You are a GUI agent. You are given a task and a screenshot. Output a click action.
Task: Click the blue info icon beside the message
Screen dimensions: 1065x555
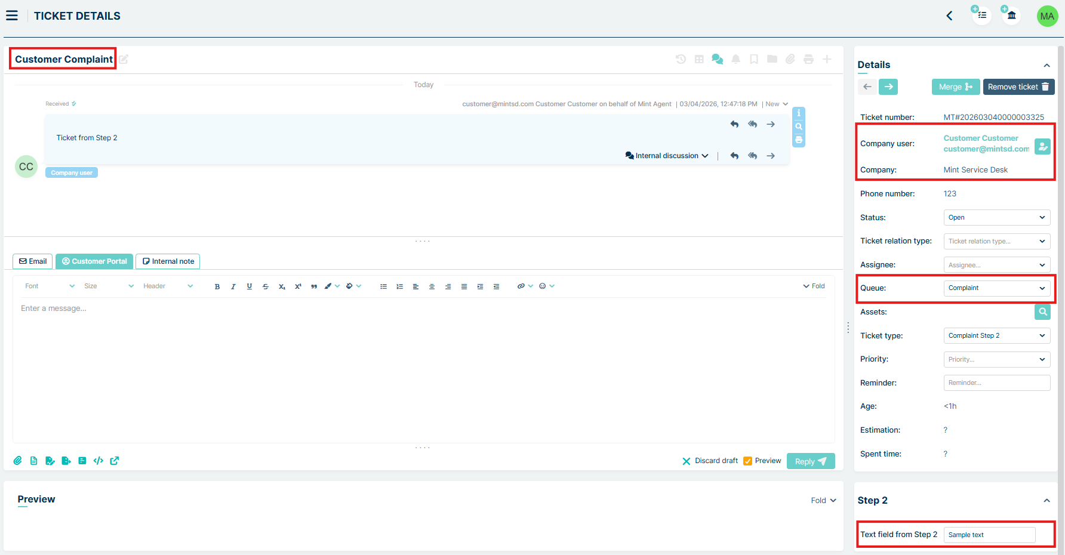(x=798, y=113)
